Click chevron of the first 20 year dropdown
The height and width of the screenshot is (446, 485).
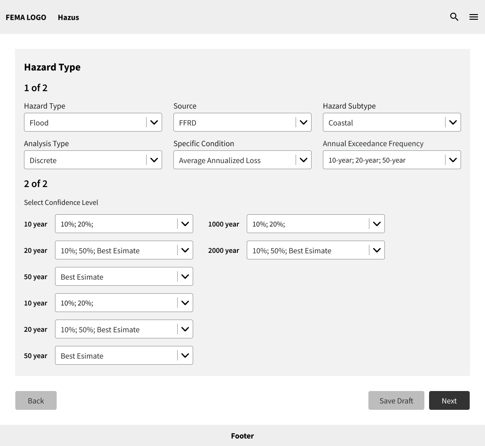pos(185,250)
